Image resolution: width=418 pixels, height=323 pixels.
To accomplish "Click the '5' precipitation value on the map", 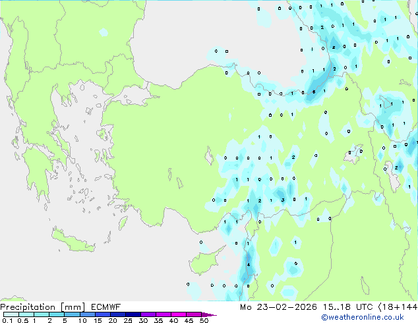I will click(x=314, y=92).
